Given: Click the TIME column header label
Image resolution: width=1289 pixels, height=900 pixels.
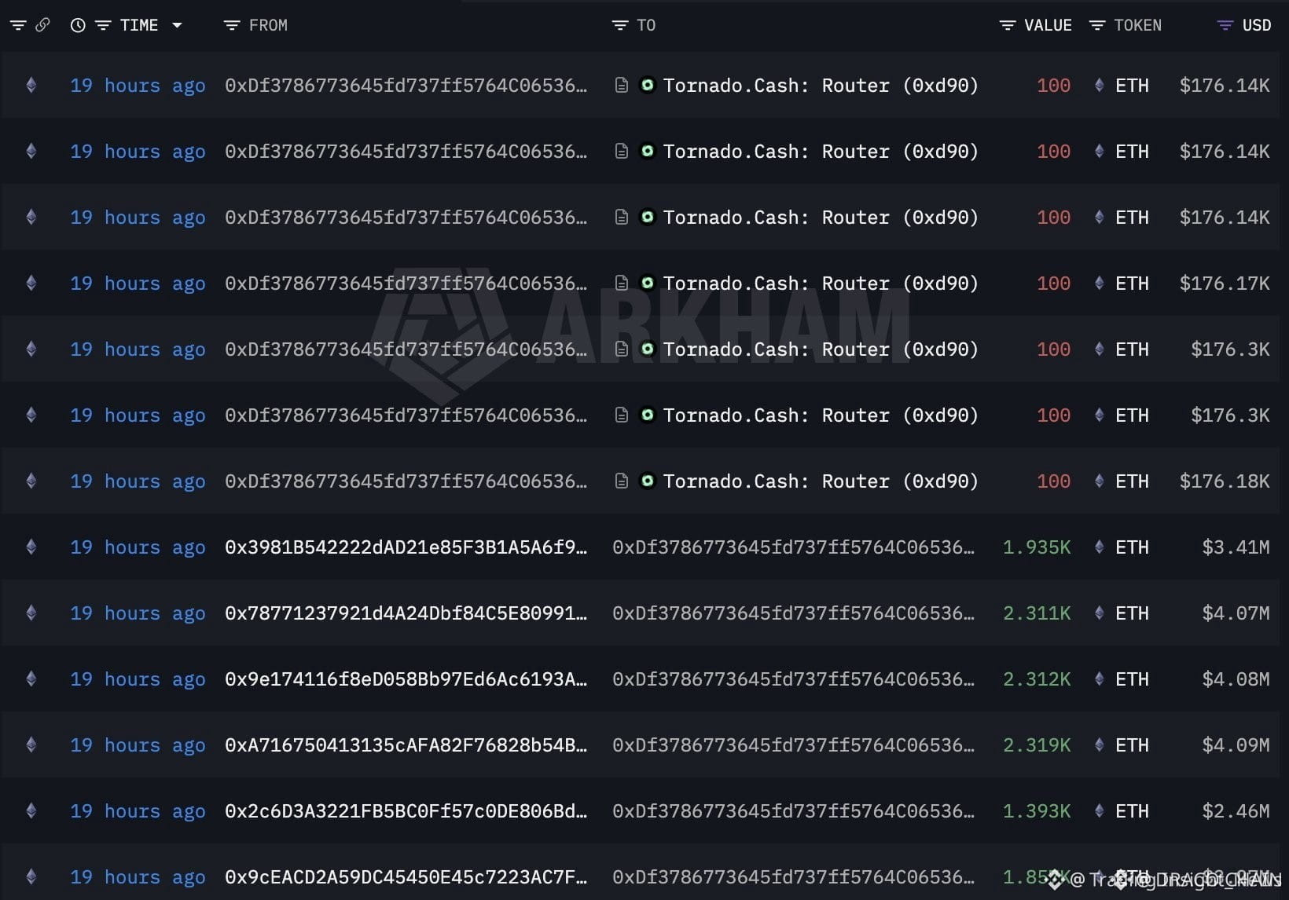Looking at the screenshot, I should (139, 25).
